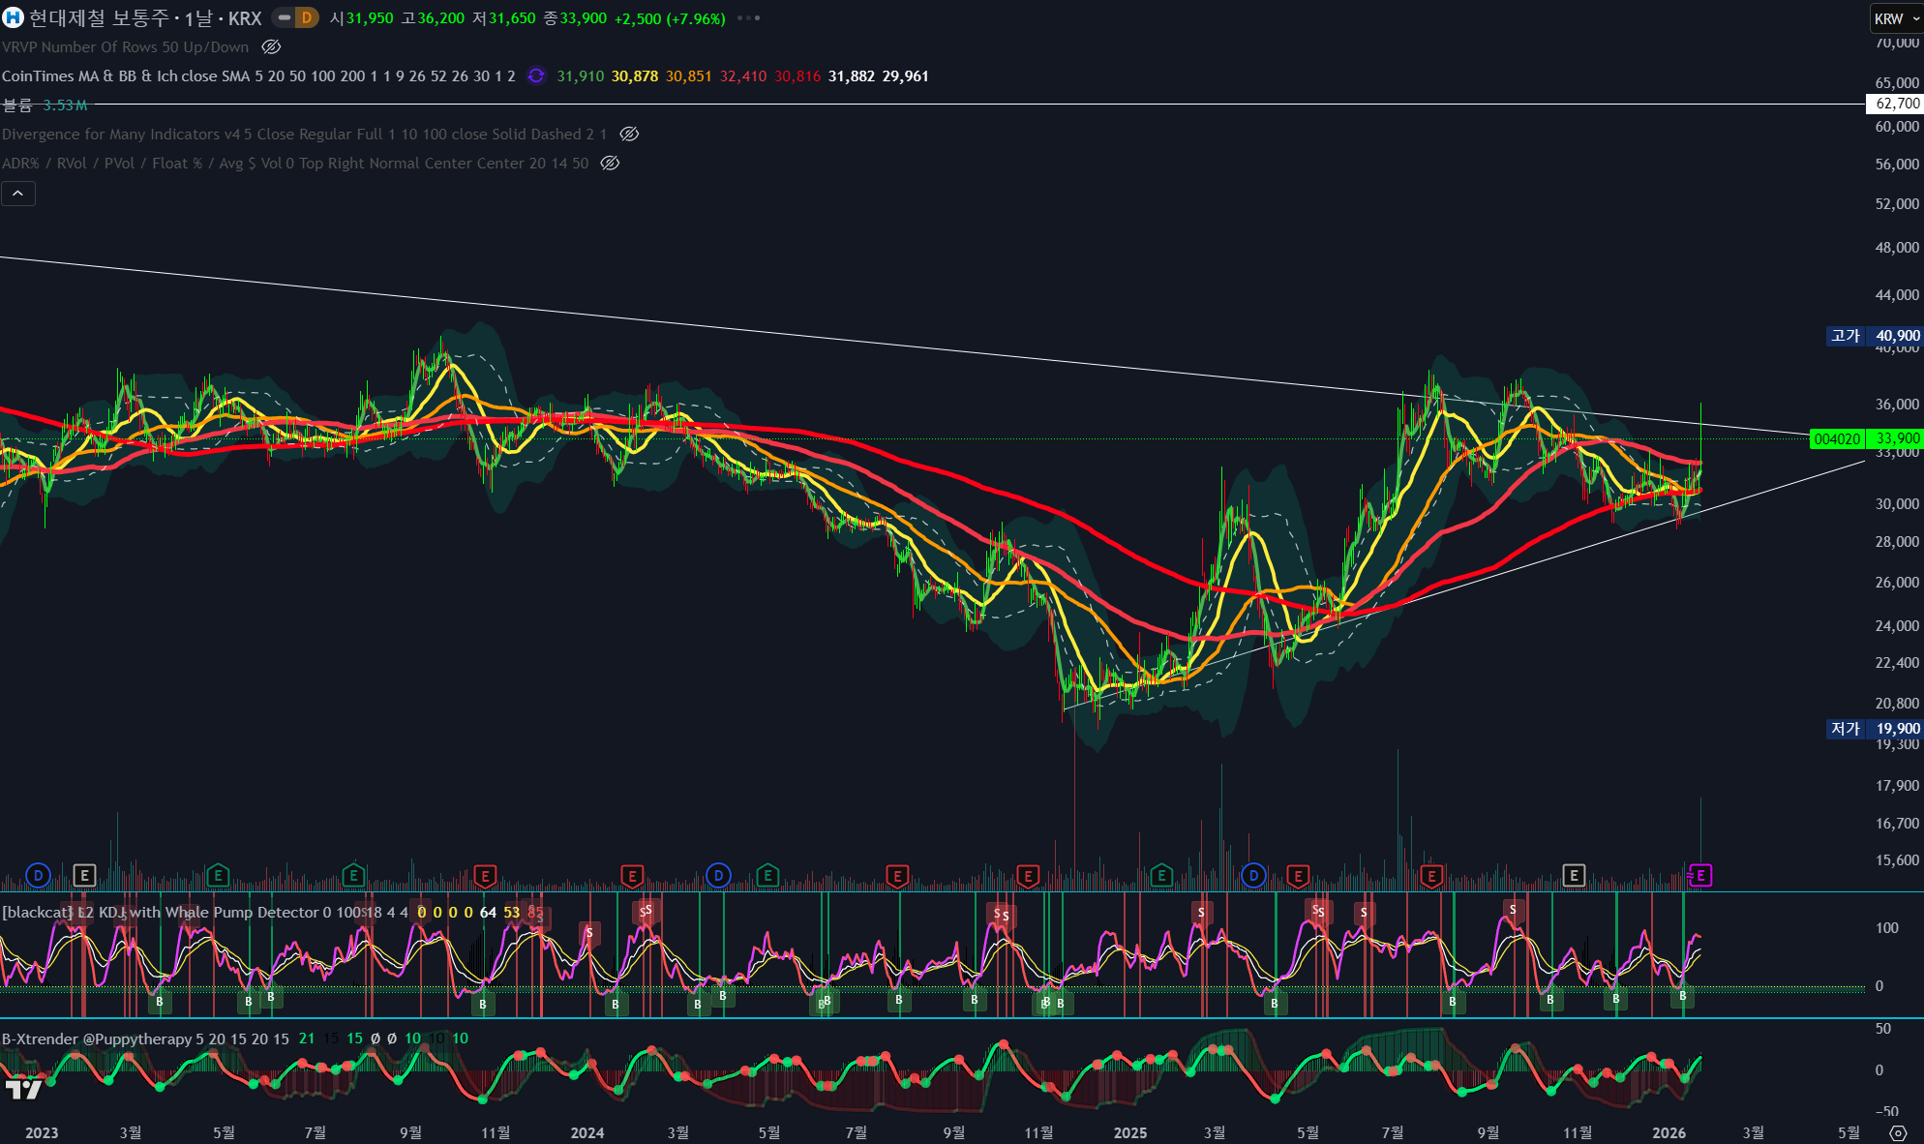The width and height of the screenshot is (1924, 1144).
Task: Click the CoinTimes MA & BB & Ich legend name
Action: click(x=258, y=75)
